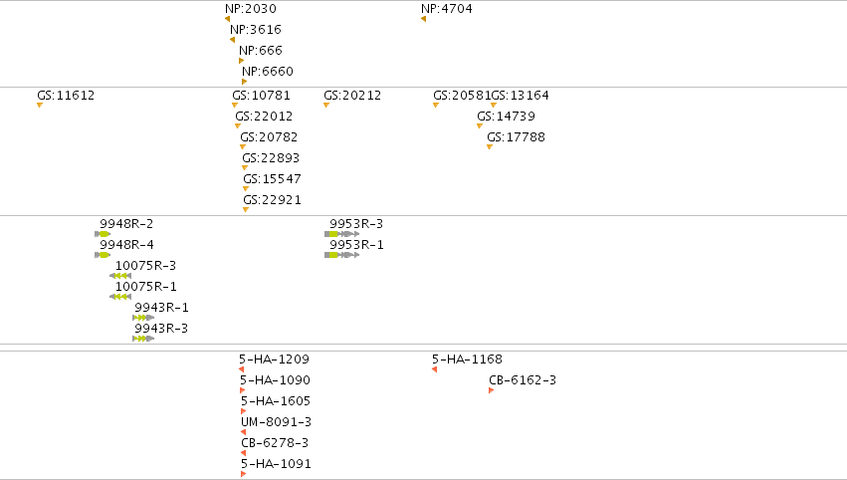Click the 5-HA-1091 red marker triangle
The image size is (847, 480).
243,474
